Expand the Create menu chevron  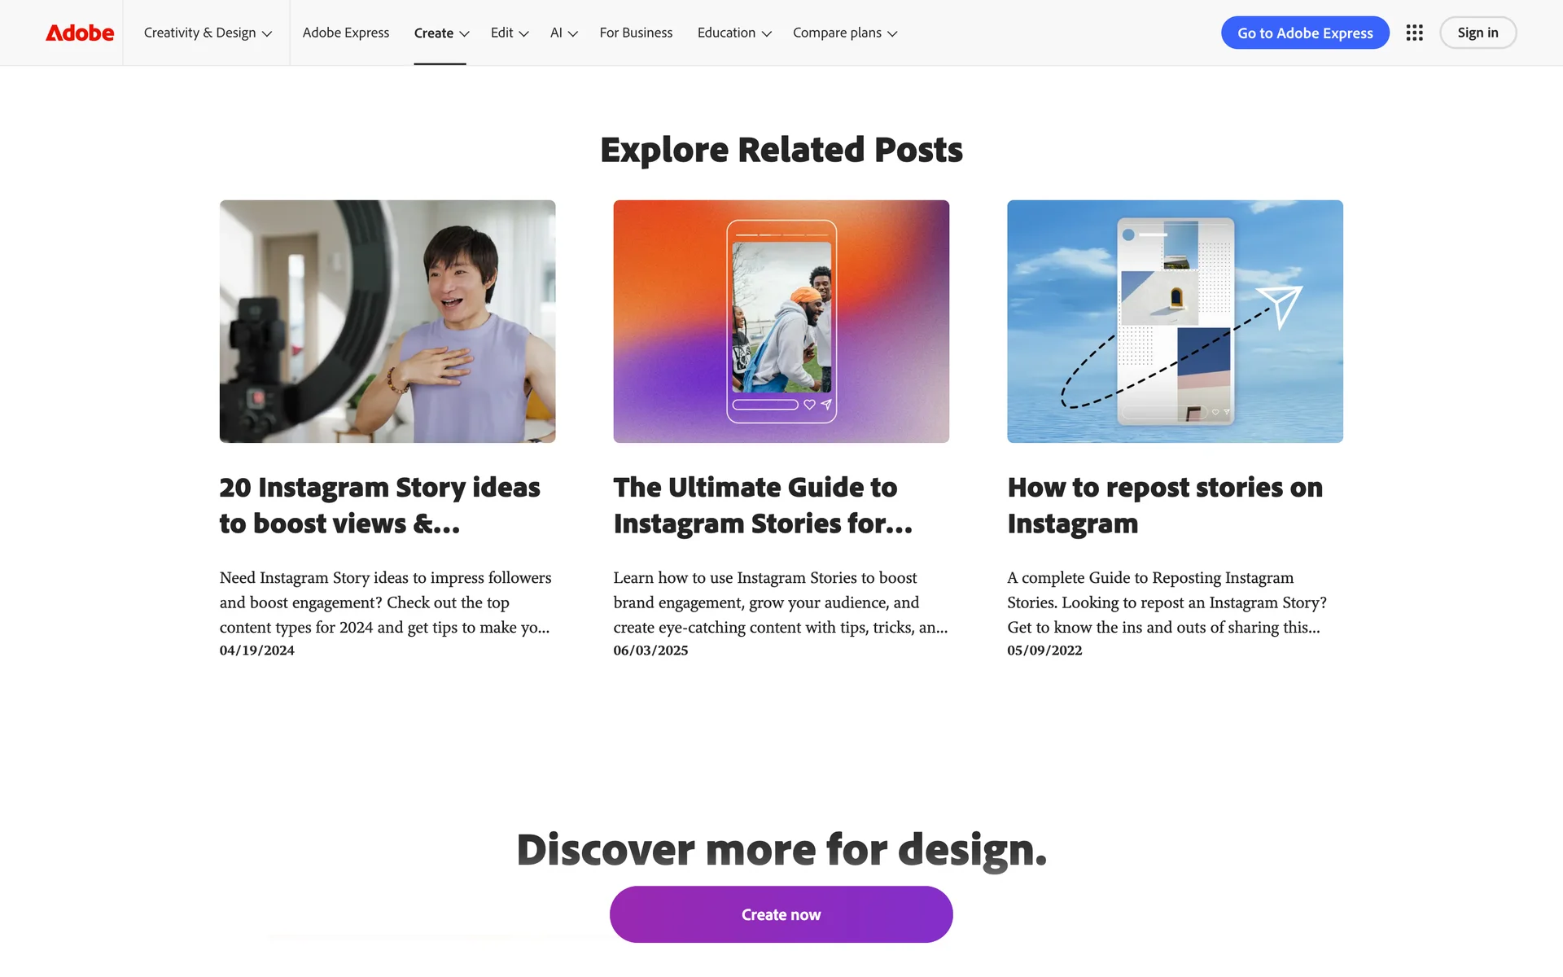(464, 33)
